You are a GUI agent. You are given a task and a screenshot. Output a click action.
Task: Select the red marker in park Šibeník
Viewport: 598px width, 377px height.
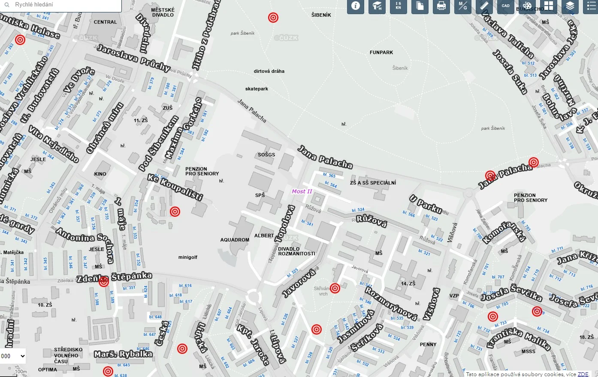tap(274, 18)
